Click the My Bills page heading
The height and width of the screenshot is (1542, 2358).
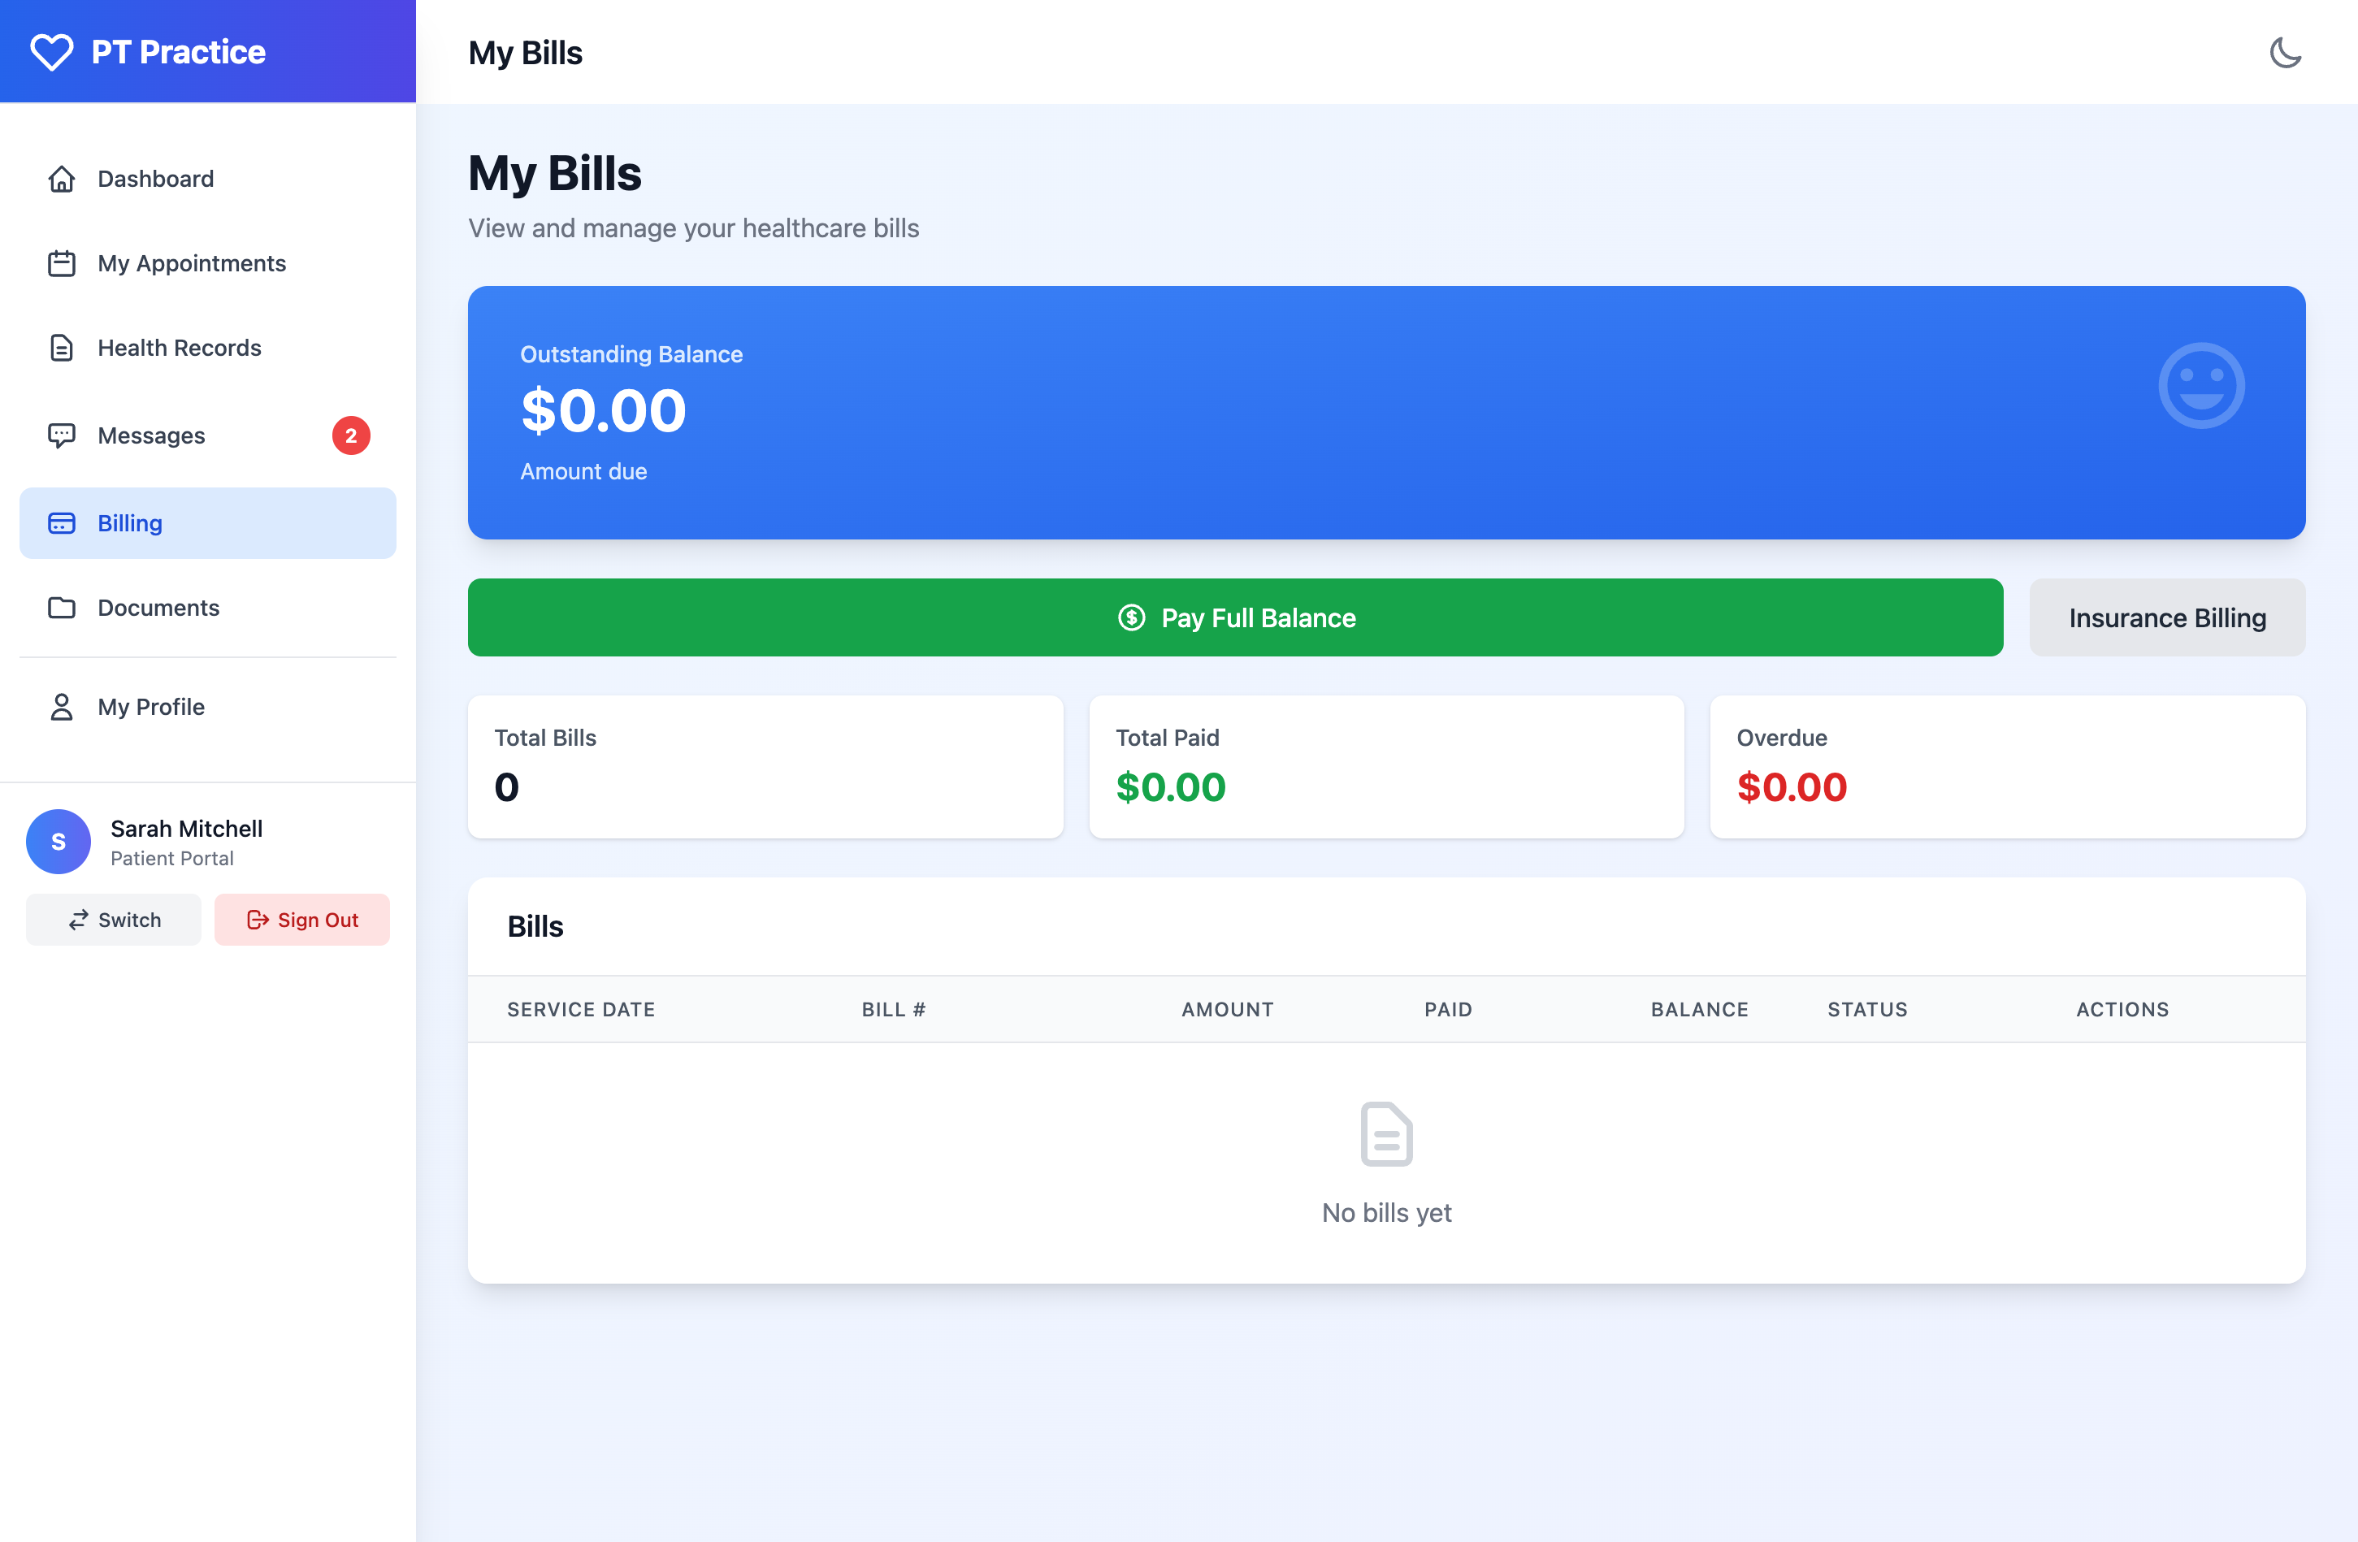pyautogui.click(x=555, y=172)
